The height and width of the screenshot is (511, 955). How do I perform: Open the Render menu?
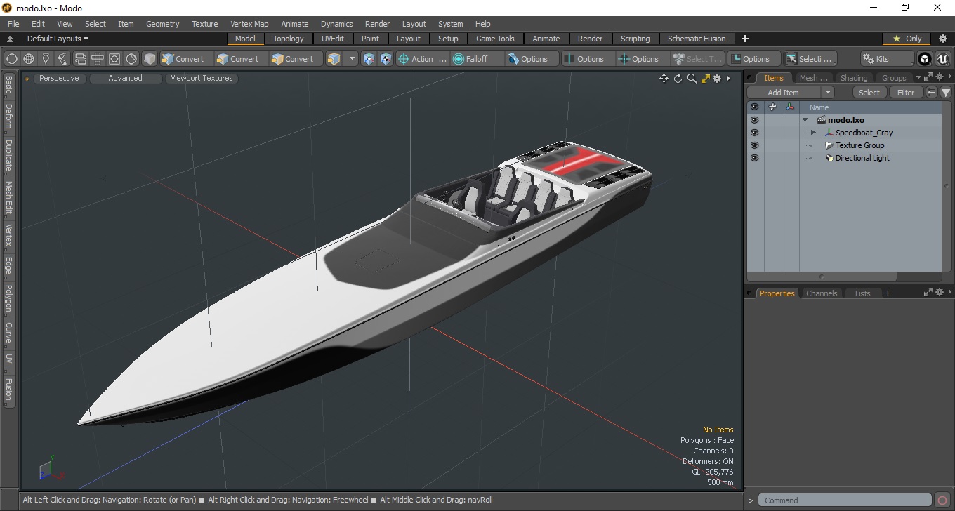(377, 24)
